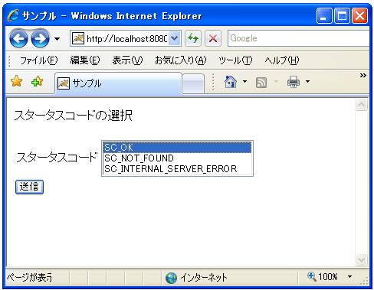374x290 pixels.
Task: Expand the Print dropdown arrow
Action: pyautogui.click(x=307, y=82)
